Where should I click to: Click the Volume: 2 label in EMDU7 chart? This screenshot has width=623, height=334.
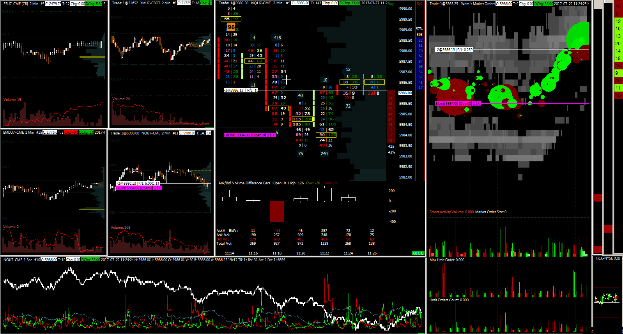(x=11, y=227)
